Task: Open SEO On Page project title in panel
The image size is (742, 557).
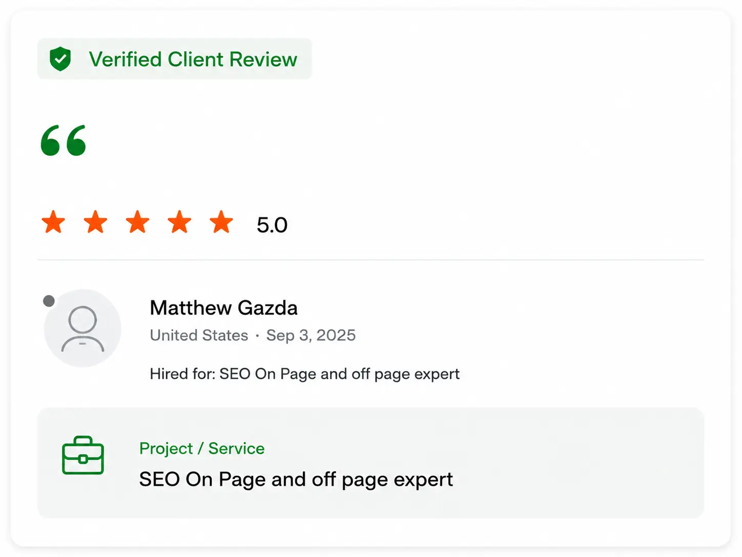Action: click(296, 480)
